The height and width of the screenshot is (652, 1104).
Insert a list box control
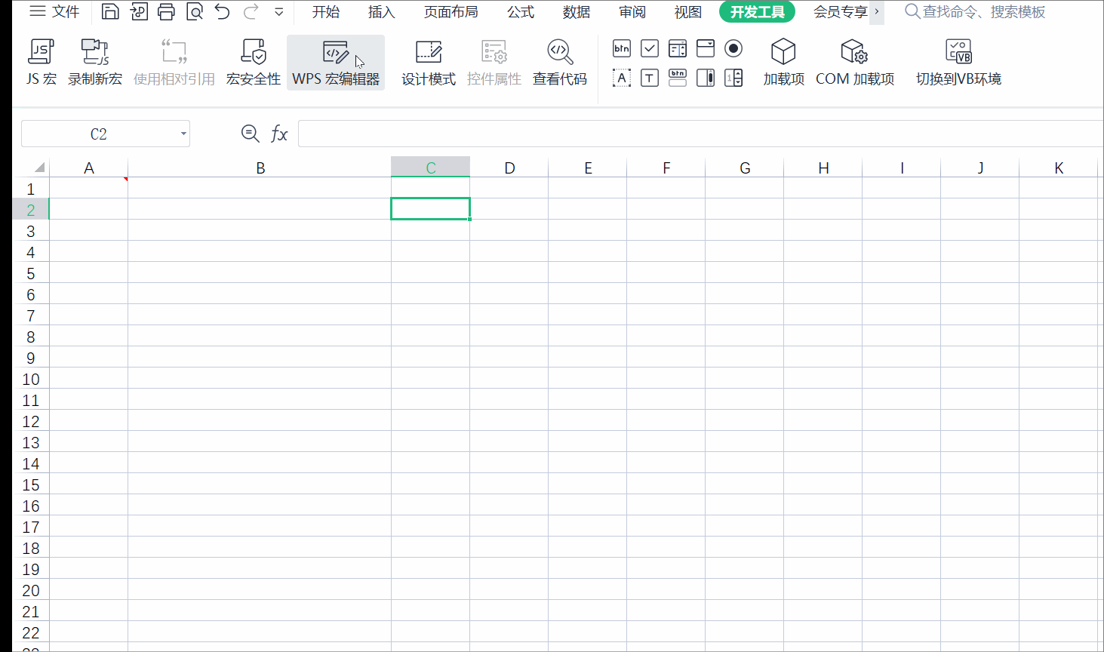coord(678,49)
